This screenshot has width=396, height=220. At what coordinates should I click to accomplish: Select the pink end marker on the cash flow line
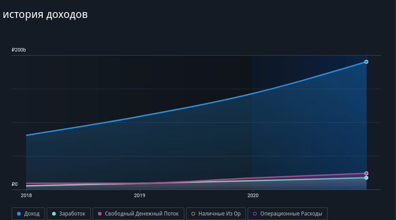click(x=366, y=173)
